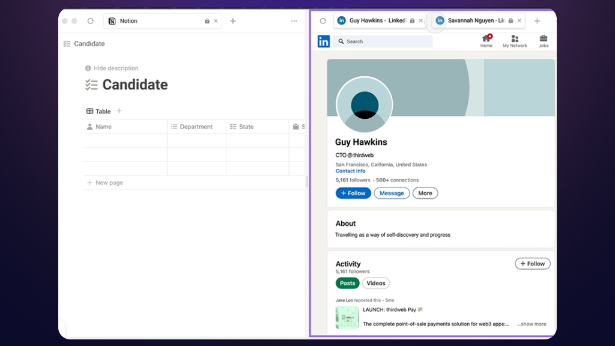
Task: Close the Guy Hawkins LinkedIn tab
Action: coord(420,21)
